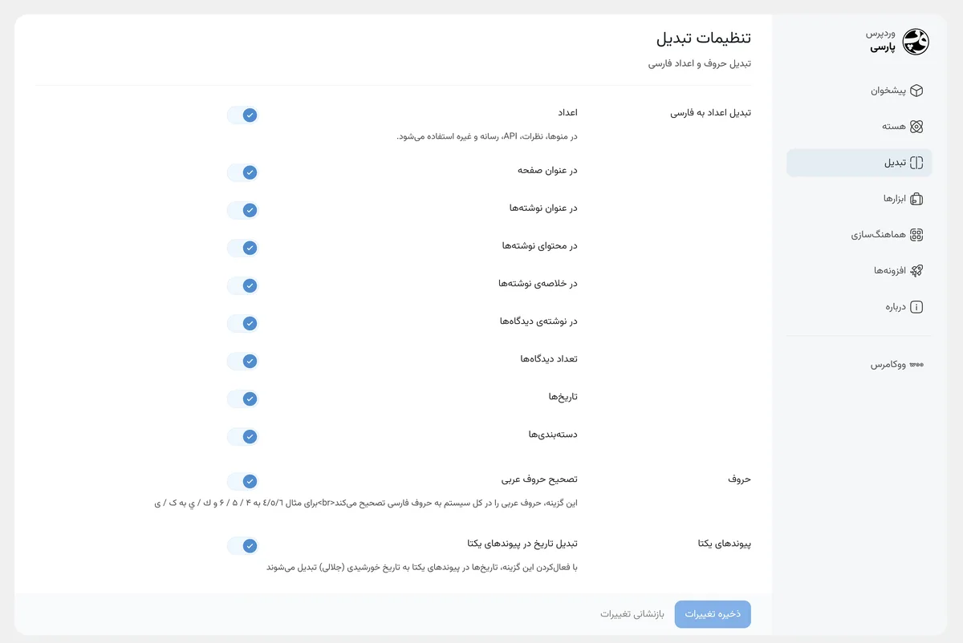Disable conversion در عنوان صفحه
The image size is (963, 643).
click(242, 172)
